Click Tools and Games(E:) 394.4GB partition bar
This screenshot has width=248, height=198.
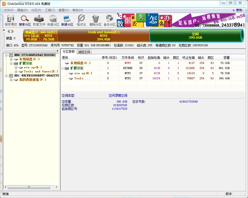coord(103,36)
